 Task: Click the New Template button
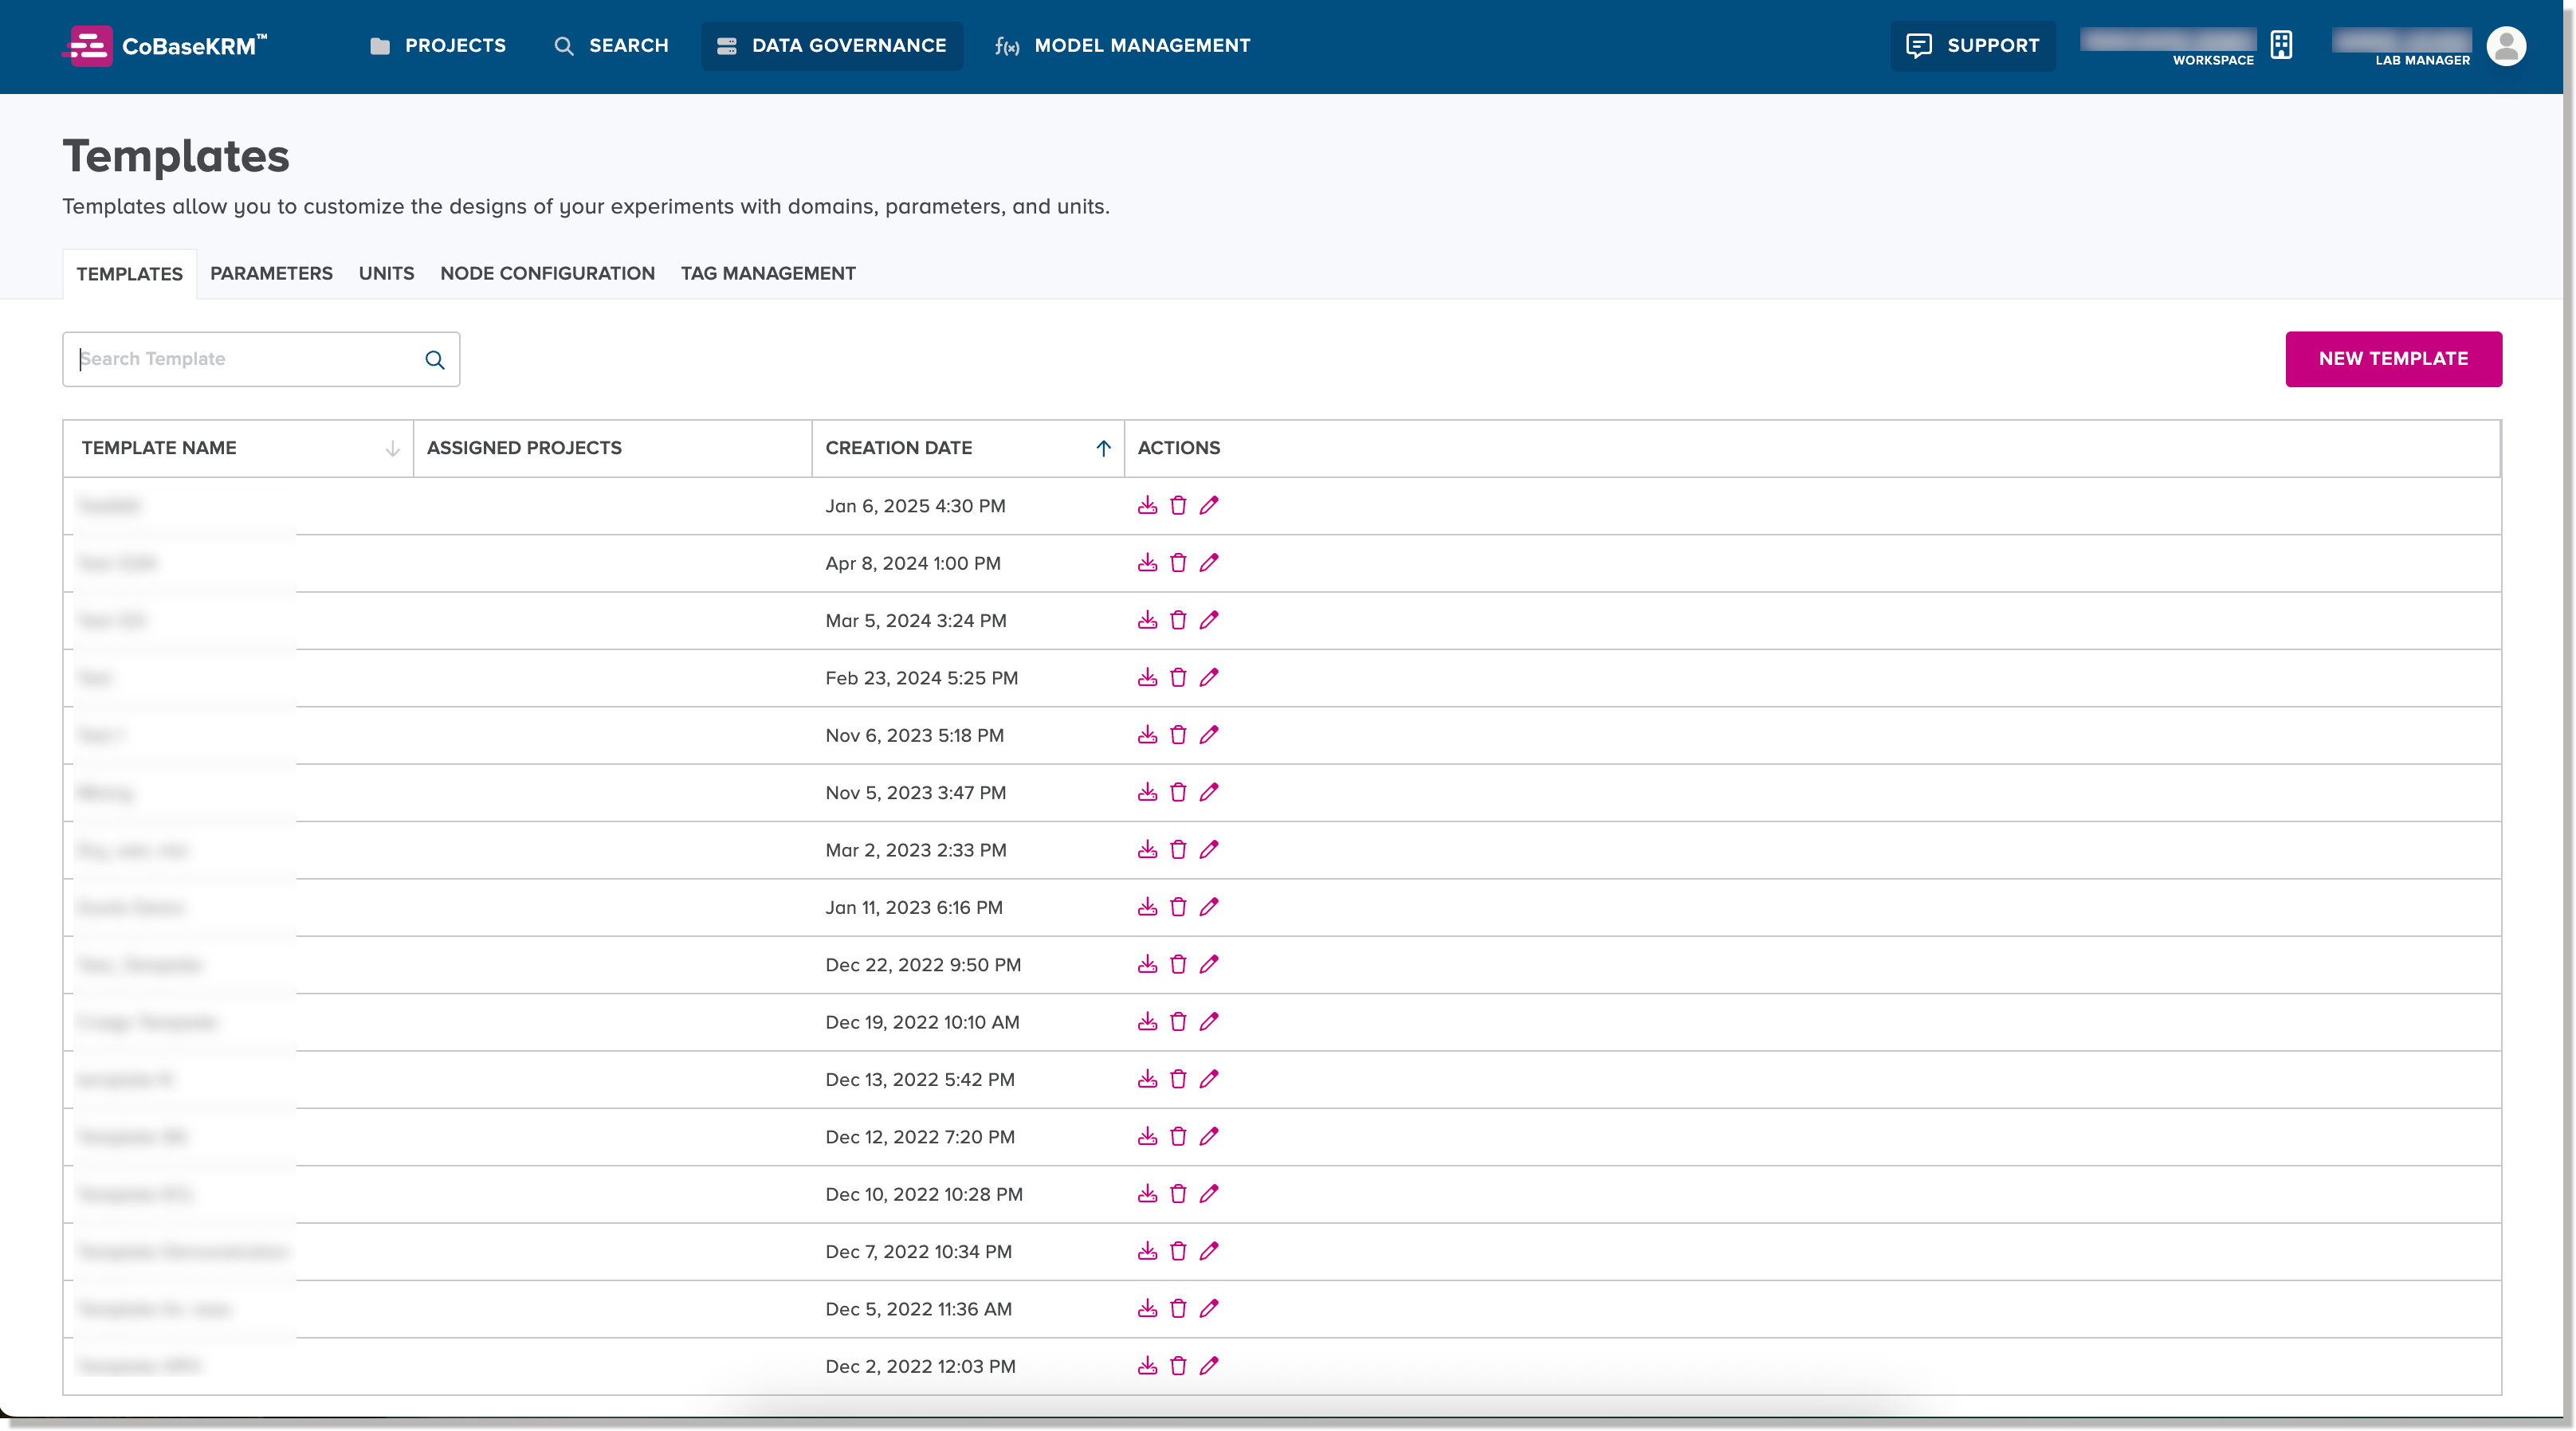[2393, 359]
